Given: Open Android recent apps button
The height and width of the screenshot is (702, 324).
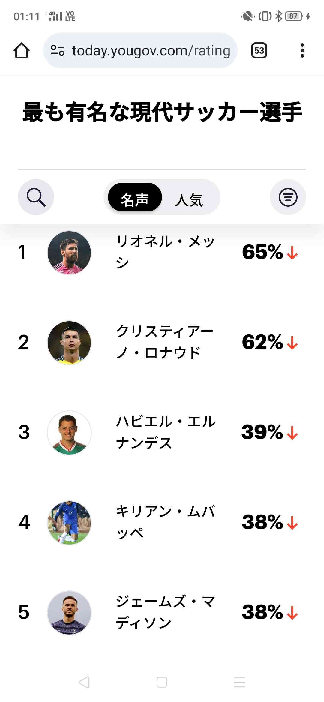Looking at the screenshot, I should click(239, 682).
